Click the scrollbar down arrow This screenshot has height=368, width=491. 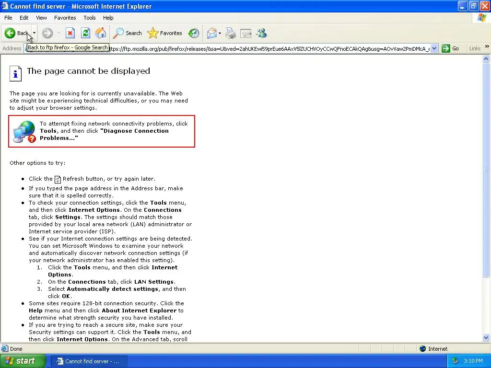[486, 337]
